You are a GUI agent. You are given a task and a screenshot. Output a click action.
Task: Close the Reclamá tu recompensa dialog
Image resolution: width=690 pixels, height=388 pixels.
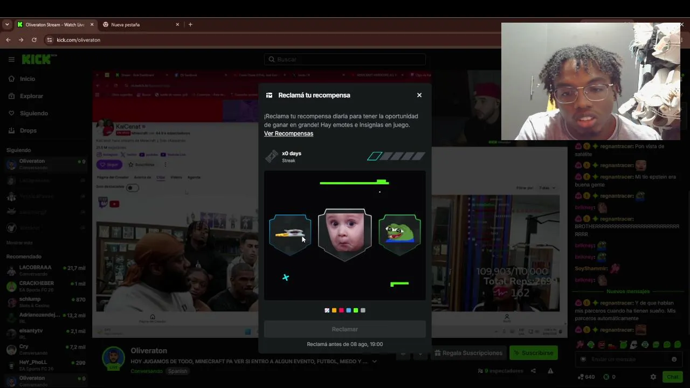(x=419, y=95)
